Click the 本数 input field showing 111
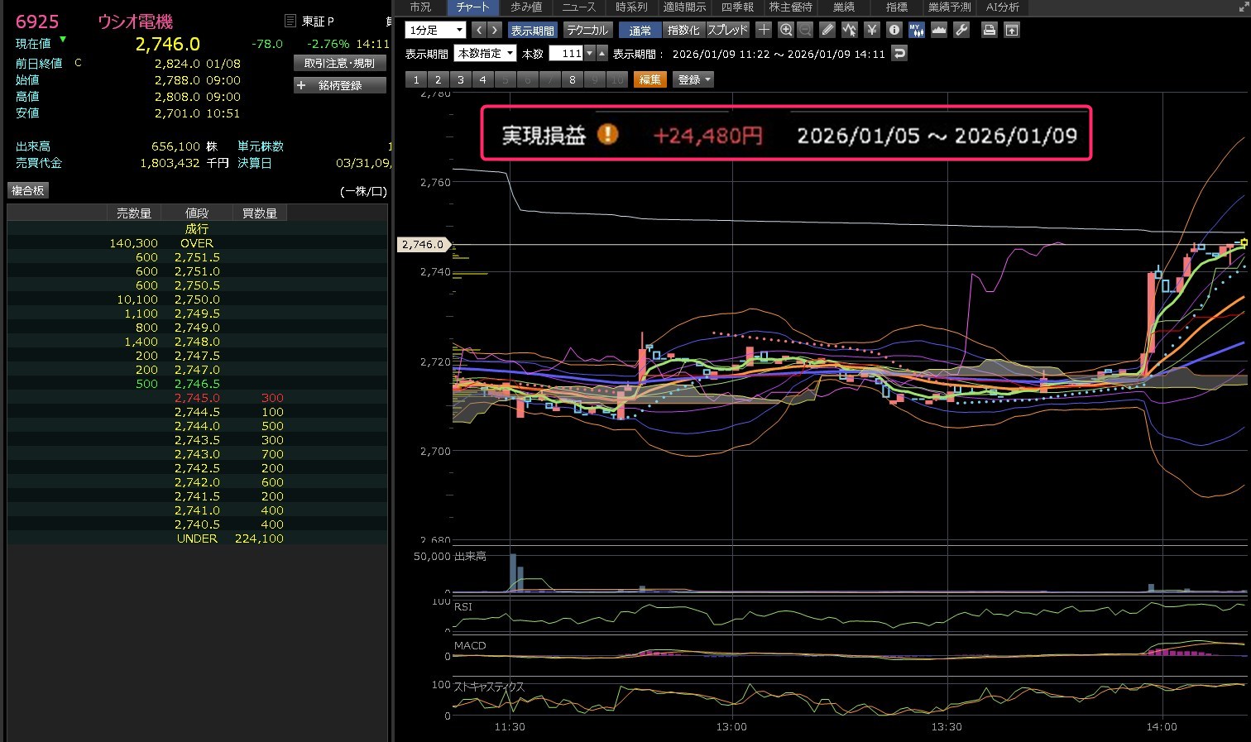This screenshot has height=742, width=1251. click(x=566, y=54)
